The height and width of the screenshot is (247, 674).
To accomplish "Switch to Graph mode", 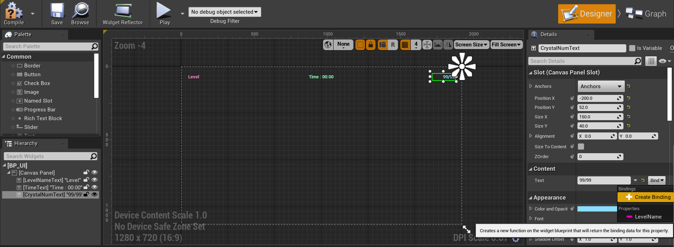I will (646, 14).
